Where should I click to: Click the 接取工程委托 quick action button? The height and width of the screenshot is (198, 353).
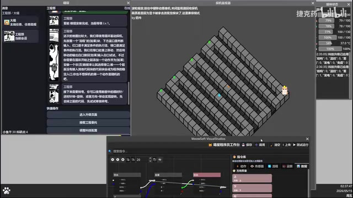[x=88, y=123]
